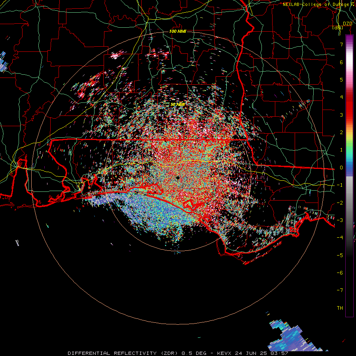The height and width of the screenshot is (356, 356).
Task: Click the ZDR color bar legend
Action: click(349, 176)
